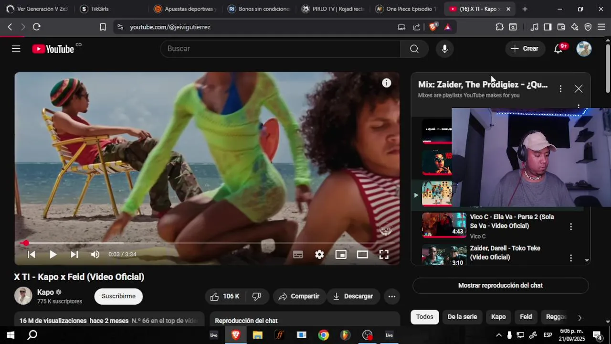This screenshot has width=611, height=344.
Task: Open Brave Shields lion icon
Action: pyautogui.click(x=433, y=27)
